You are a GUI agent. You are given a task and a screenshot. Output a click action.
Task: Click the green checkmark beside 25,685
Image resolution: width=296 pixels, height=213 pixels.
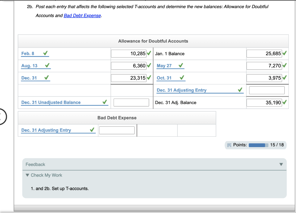(x=284, y=53)
